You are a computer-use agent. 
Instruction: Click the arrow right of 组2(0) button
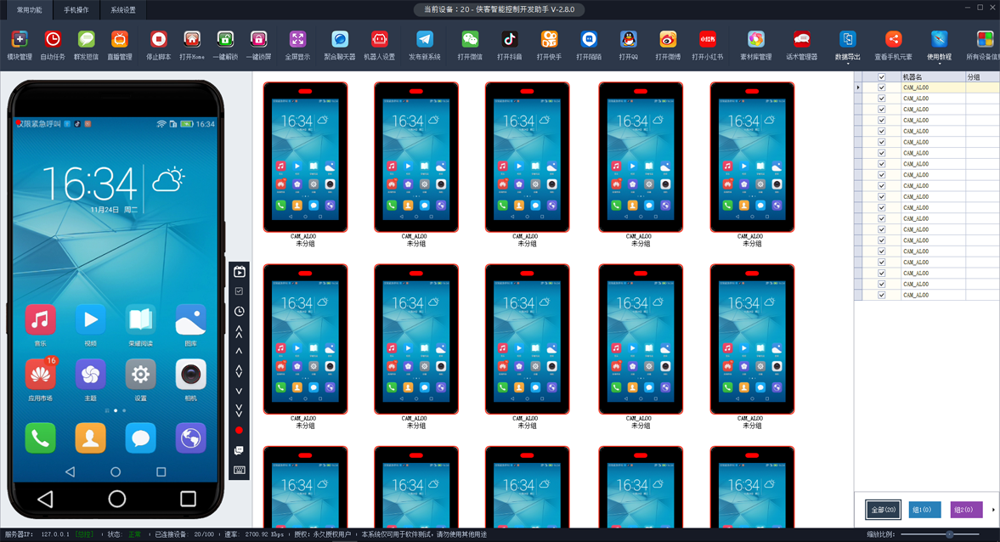point(993,510)
